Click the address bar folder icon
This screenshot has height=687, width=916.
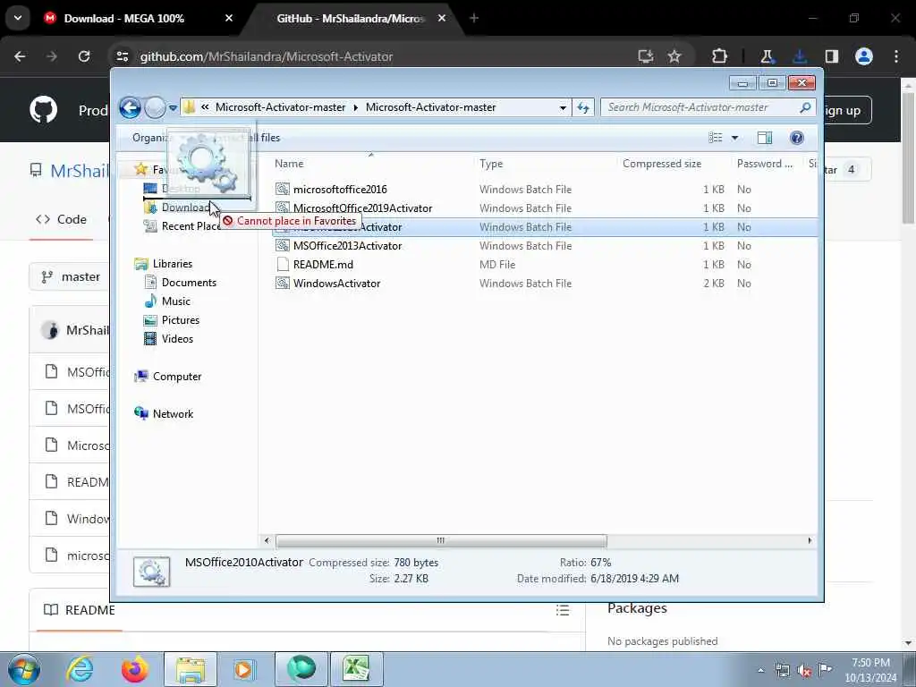click(x=189, y=107)
